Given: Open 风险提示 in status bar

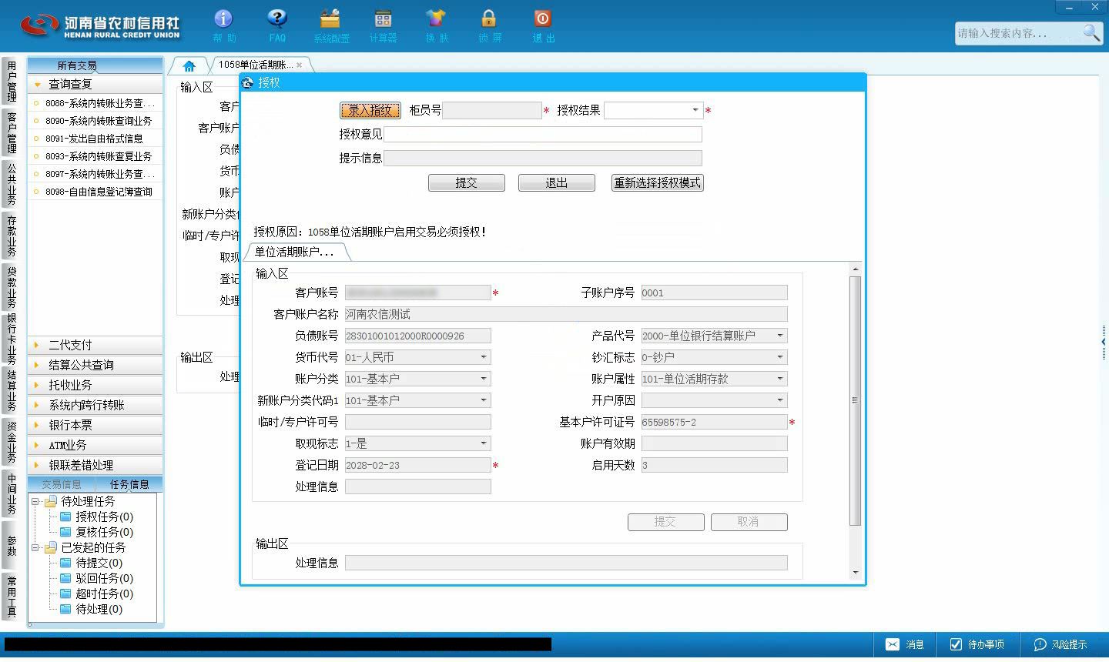Looking at the screenshot, I should coord(1060,644).
